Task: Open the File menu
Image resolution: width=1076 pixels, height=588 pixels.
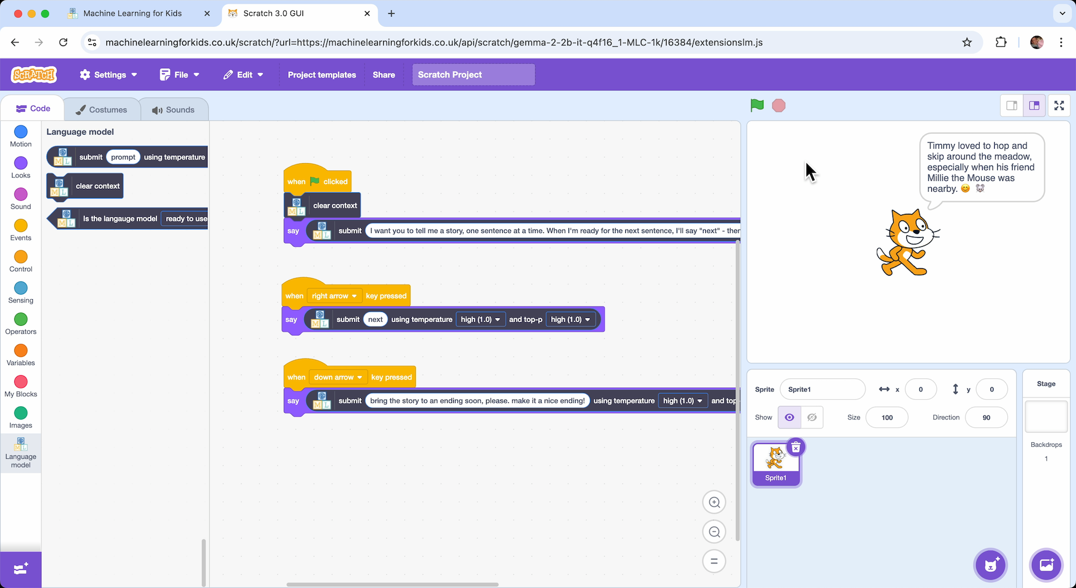Action: (179, 75)
